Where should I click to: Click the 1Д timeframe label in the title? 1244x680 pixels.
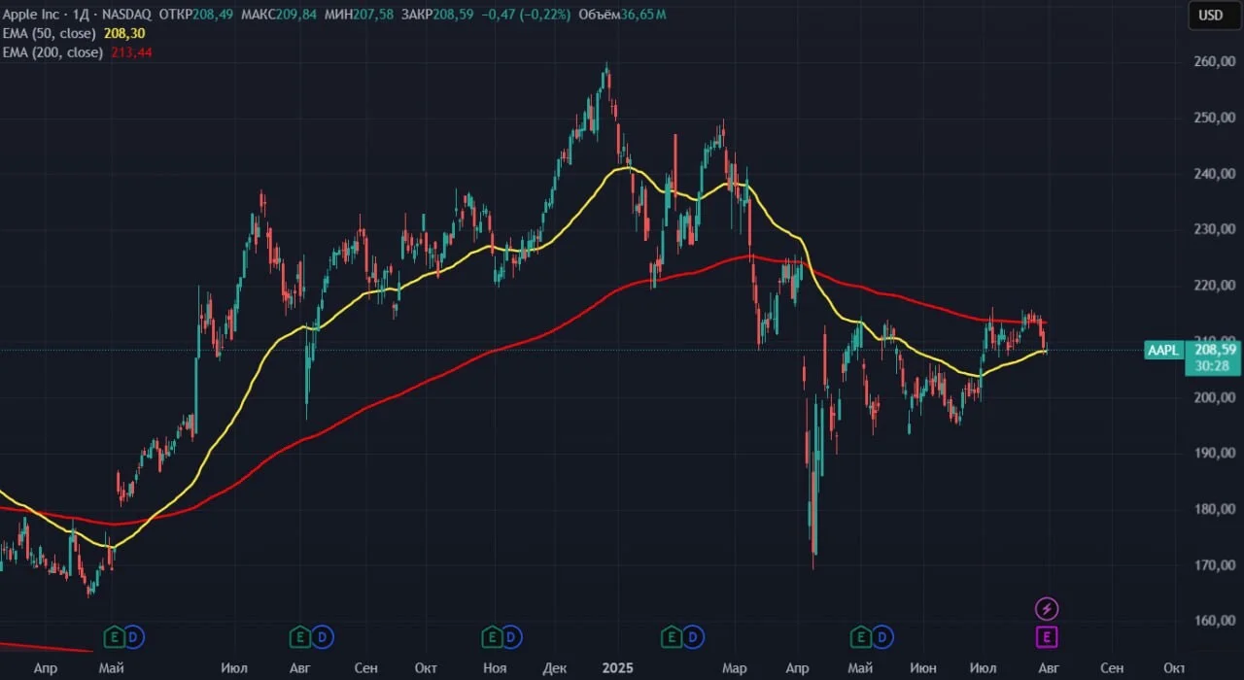click(82, 15)
